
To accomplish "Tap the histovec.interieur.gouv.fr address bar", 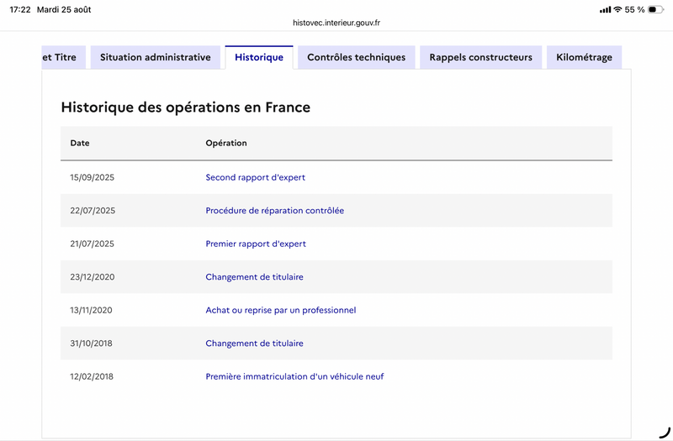I will [x=336, y=23].
